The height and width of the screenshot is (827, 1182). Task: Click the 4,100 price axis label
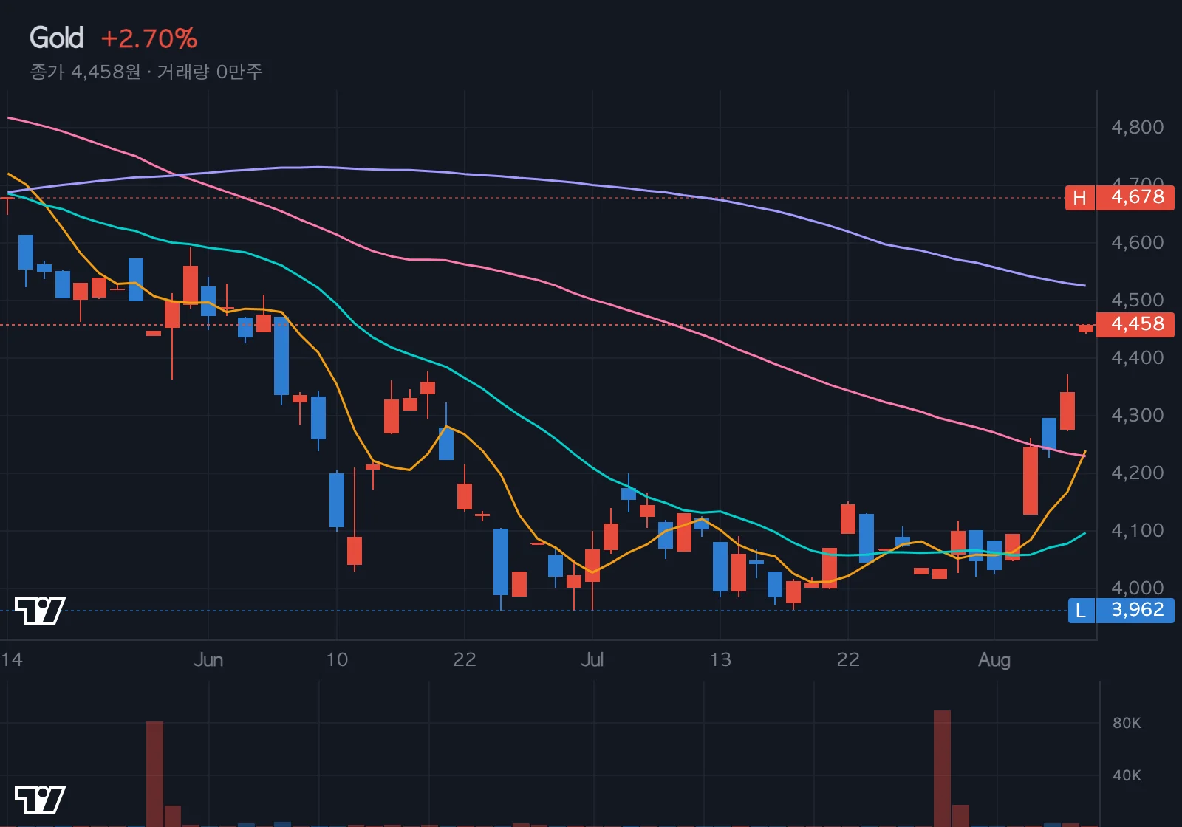coord(1138,530)
